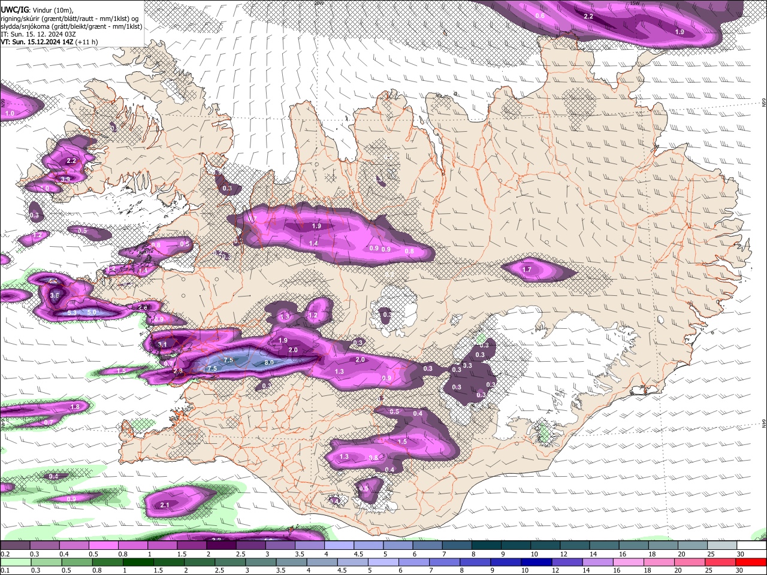The height and width of the screenshot is (575, 767).
Task: Select the bright pink 0.5–0.8 upper legend swatch
Action: click(x=103, y=546)
